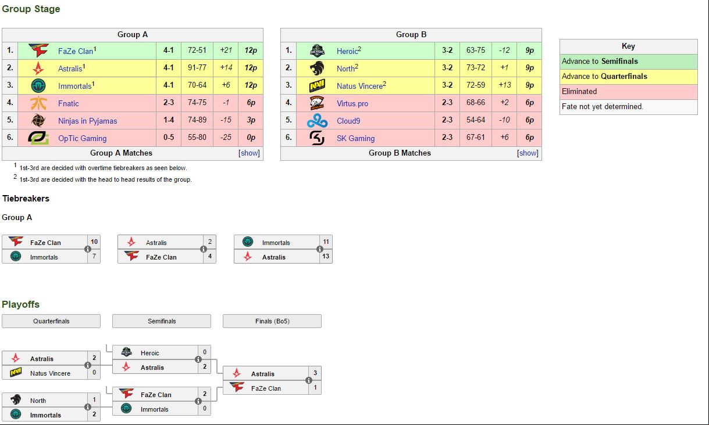Click Natus Vincere in the Quarterfinals bracket
The image size is (709, 425).
tap(50, 373)
